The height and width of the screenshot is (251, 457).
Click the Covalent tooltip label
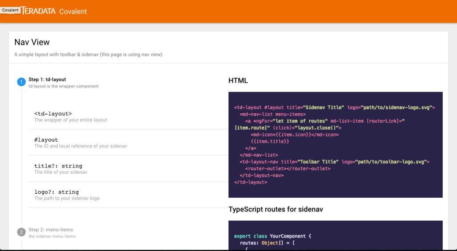(x=10, y=10)
